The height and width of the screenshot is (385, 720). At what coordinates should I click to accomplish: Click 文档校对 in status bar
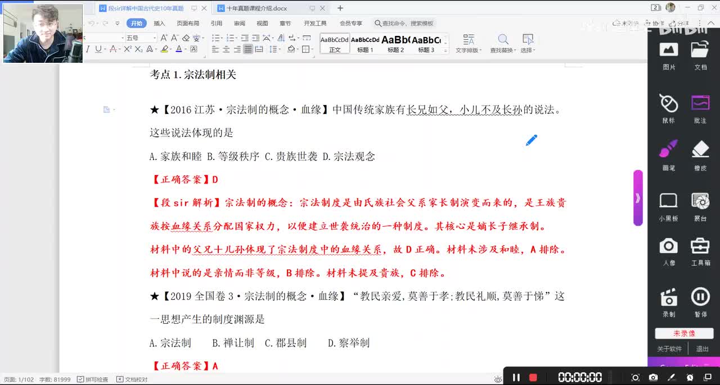(132, 379)
